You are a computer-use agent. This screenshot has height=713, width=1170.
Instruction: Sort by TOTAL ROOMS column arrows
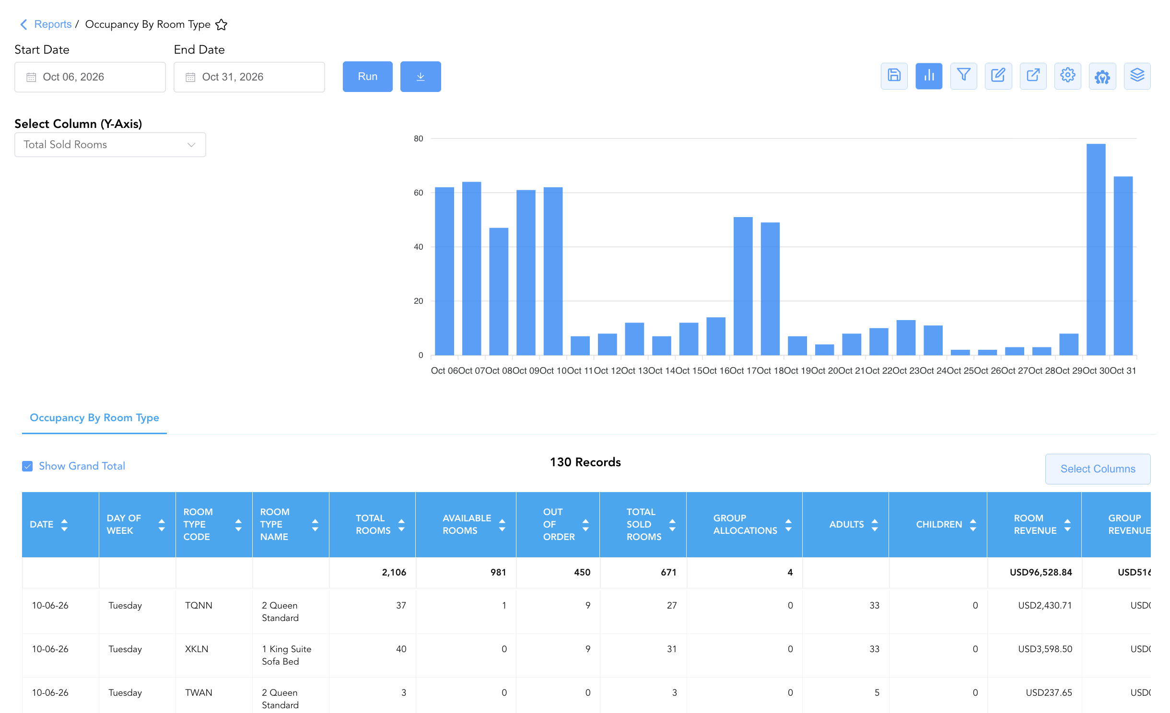[401, 525]
